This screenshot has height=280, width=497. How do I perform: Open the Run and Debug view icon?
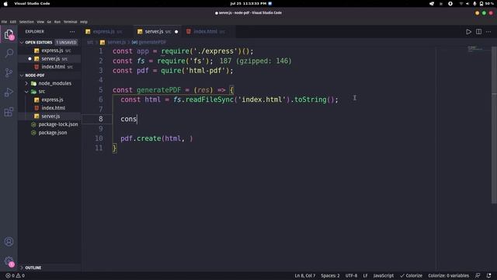9,93
